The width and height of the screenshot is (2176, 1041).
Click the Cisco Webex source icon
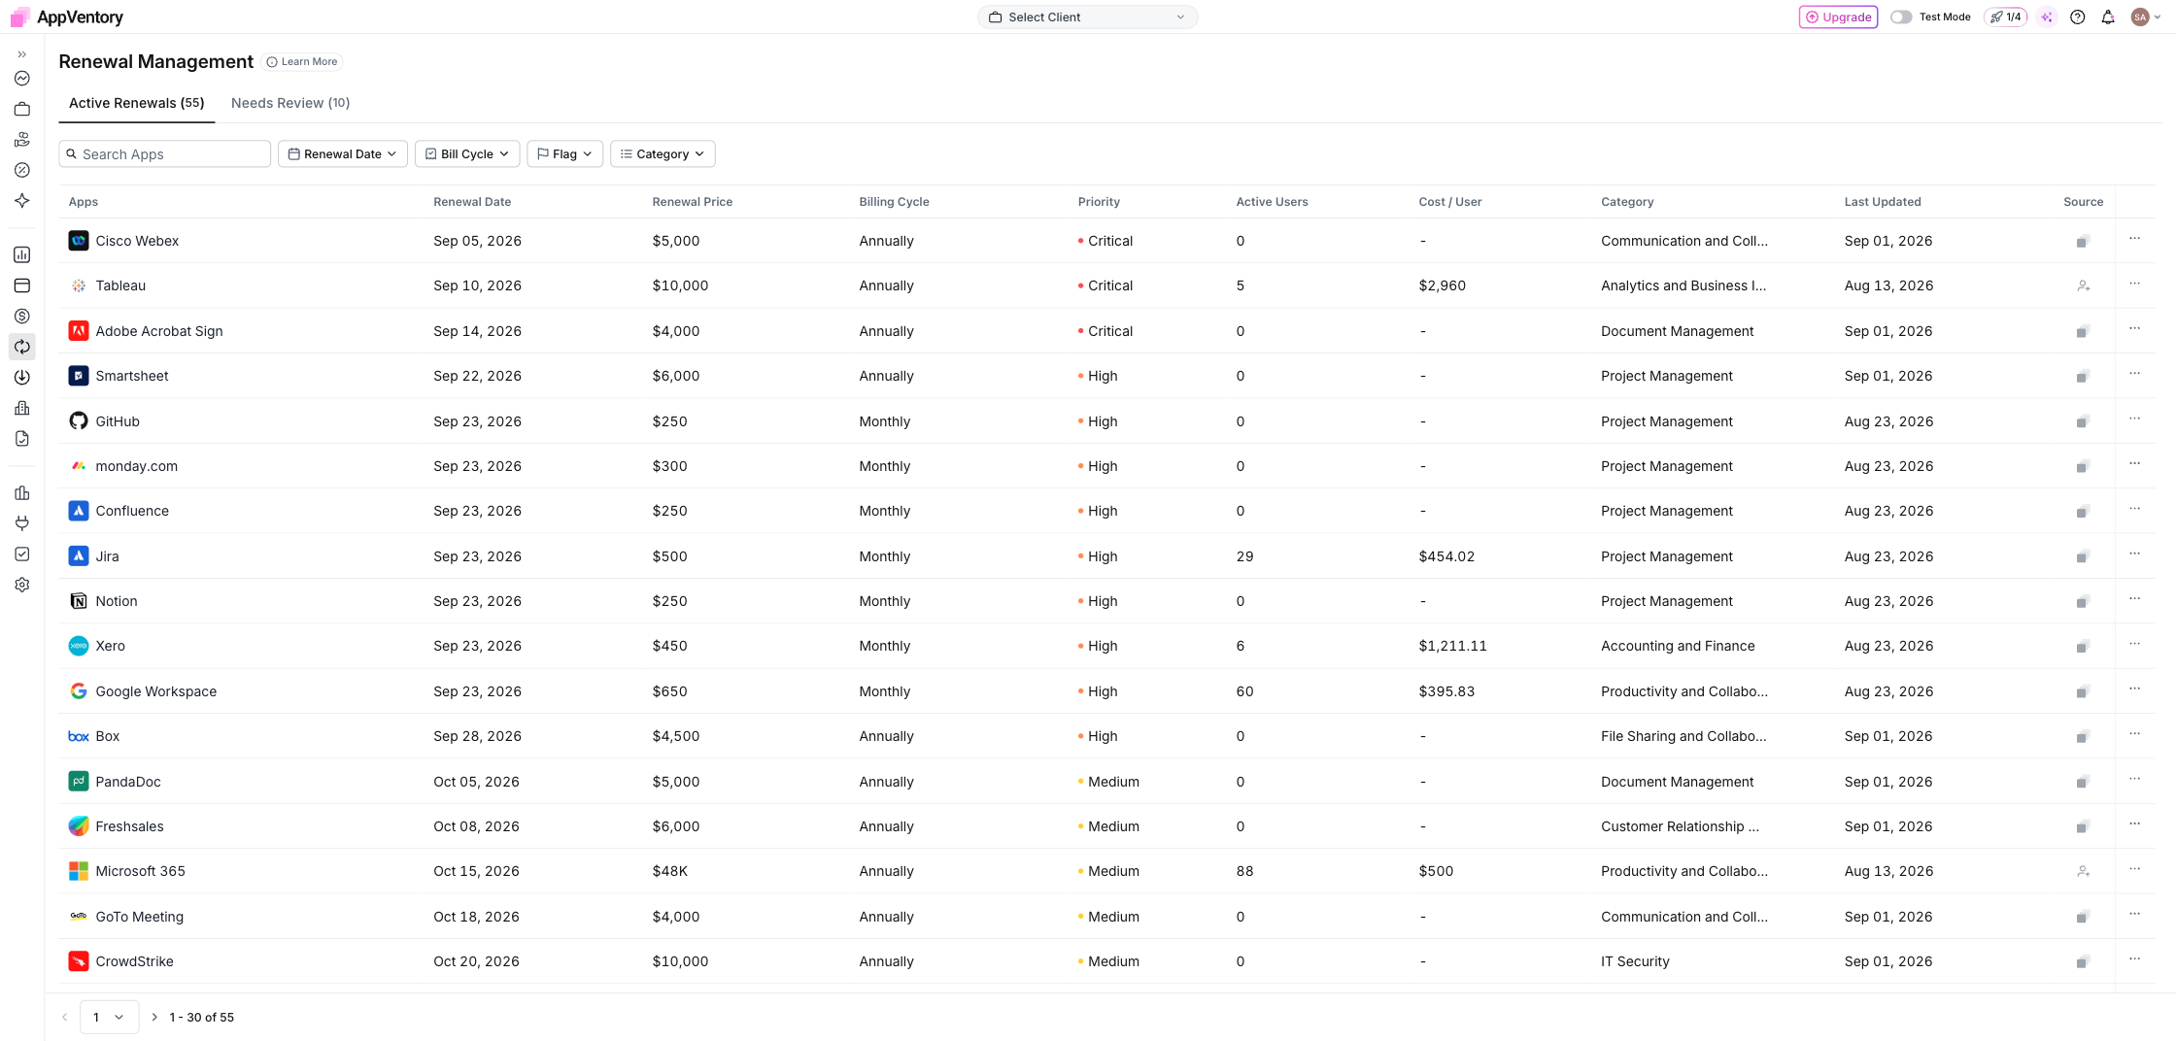click(x=2083, y=241)
